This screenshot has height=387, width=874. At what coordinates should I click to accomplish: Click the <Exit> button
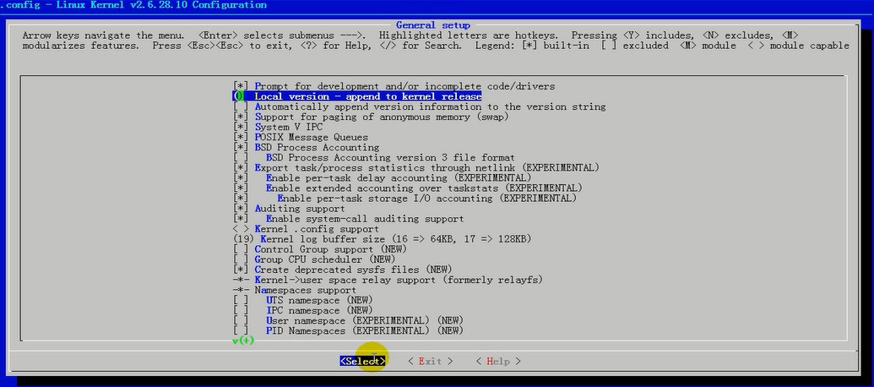431,362
